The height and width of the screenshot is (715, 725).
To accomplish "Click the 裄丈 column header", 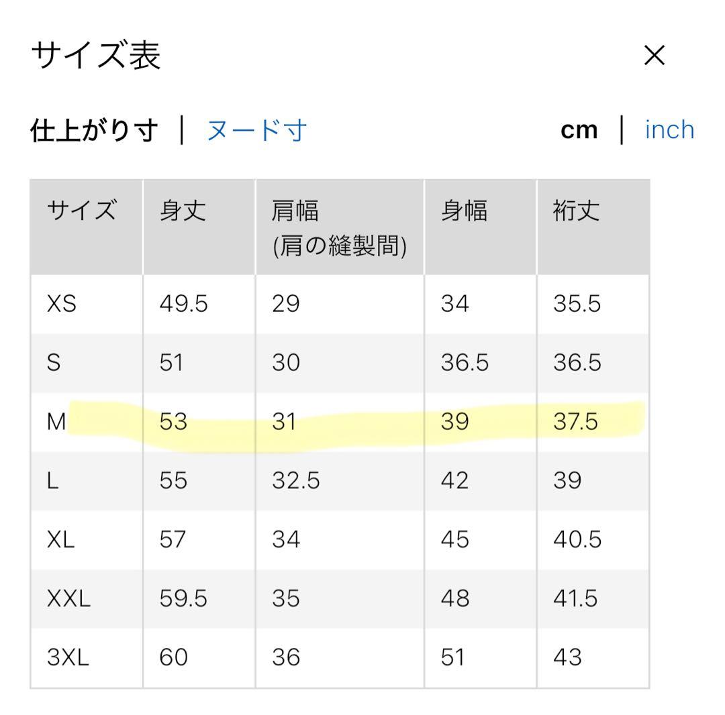I will pos(576,211).
